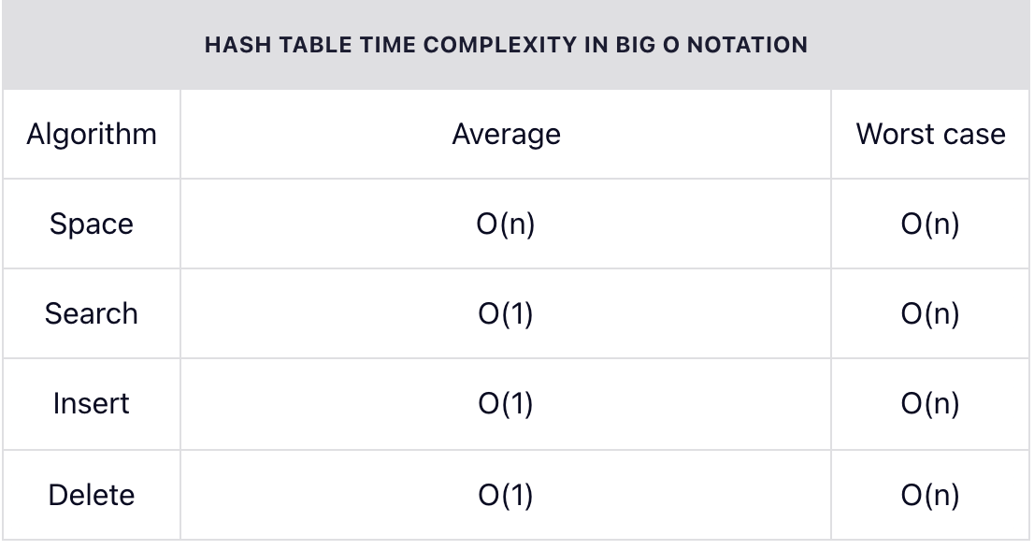
Task: Click the Space row label
Action: 92,224
